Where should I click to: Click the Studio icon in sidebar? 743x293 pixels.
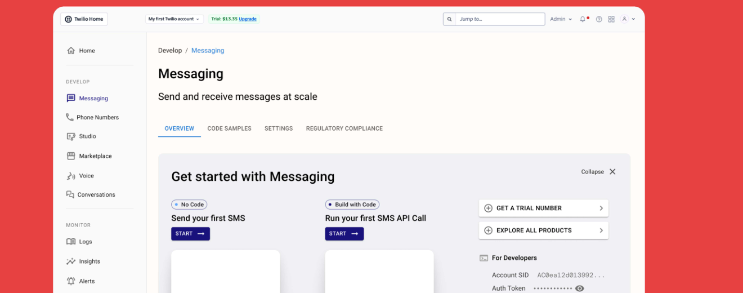click(x=71, y=136)
